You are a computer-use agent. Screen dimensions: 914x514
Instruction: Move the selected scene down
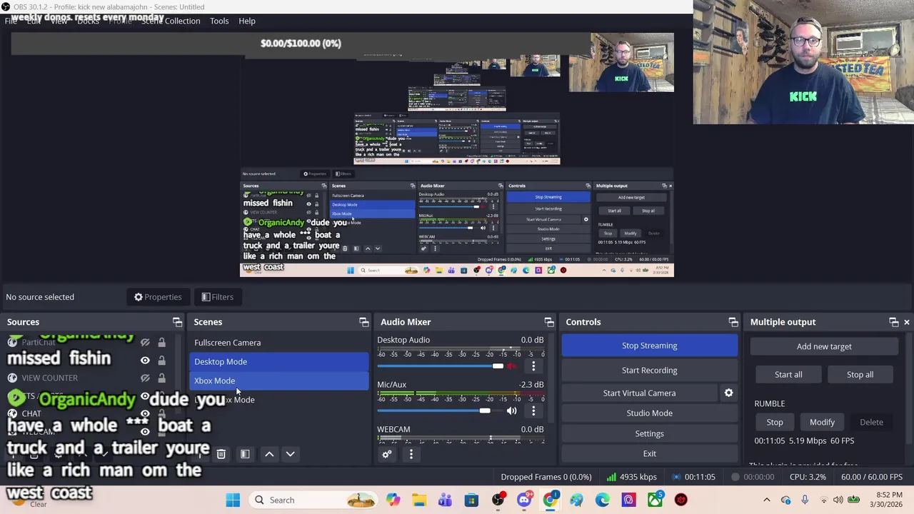(291, 454)
